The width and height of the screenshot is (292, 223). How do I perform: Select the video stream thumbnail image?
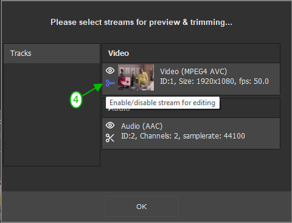click(136, 77)
